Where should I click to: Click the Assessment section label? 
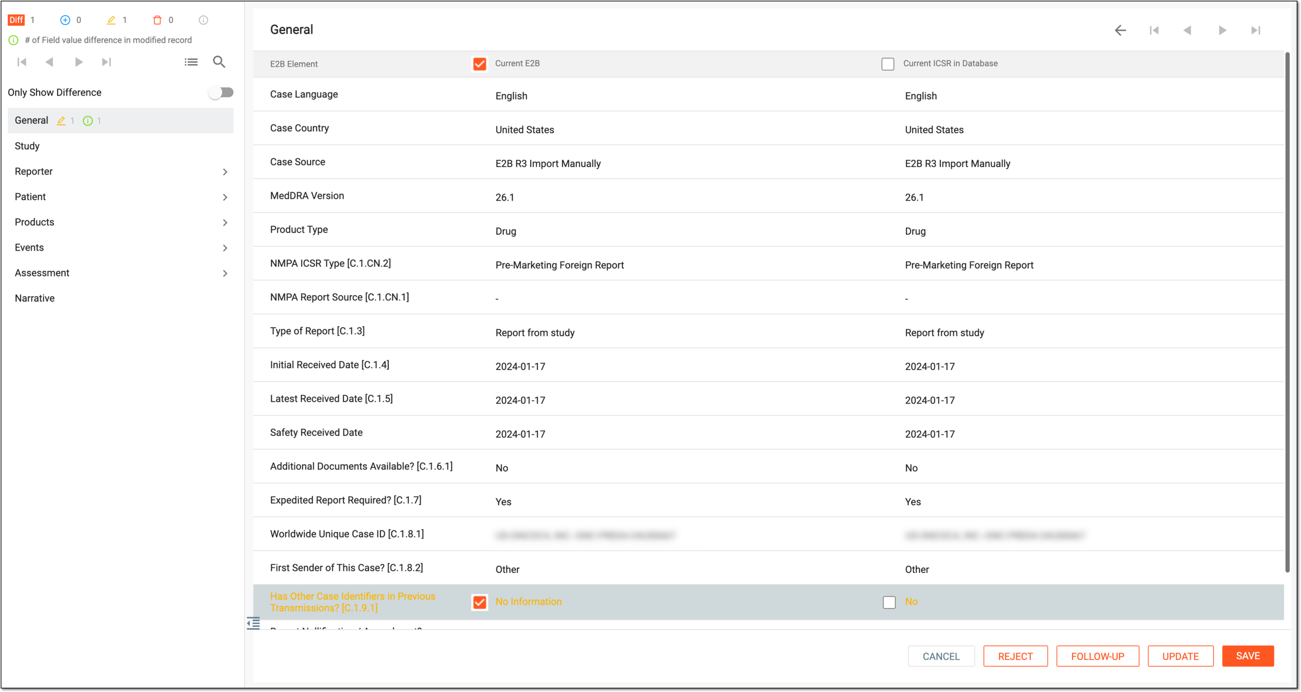pos(42,273)
